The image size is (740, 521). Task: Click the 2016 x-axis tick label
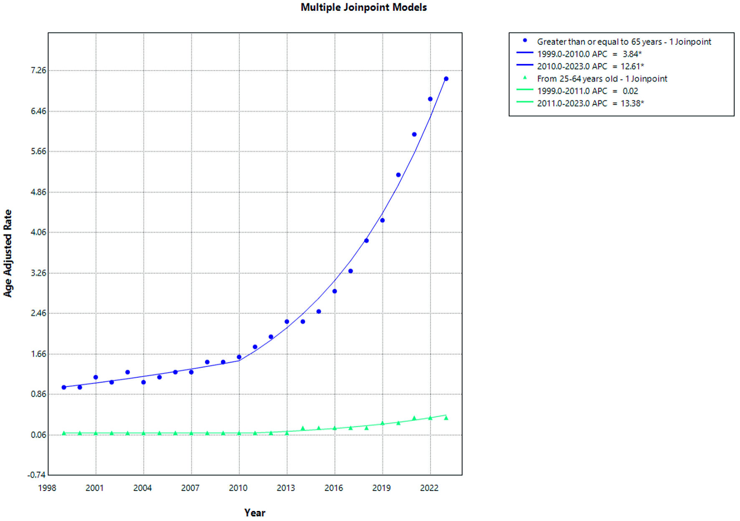click(334, 488)
